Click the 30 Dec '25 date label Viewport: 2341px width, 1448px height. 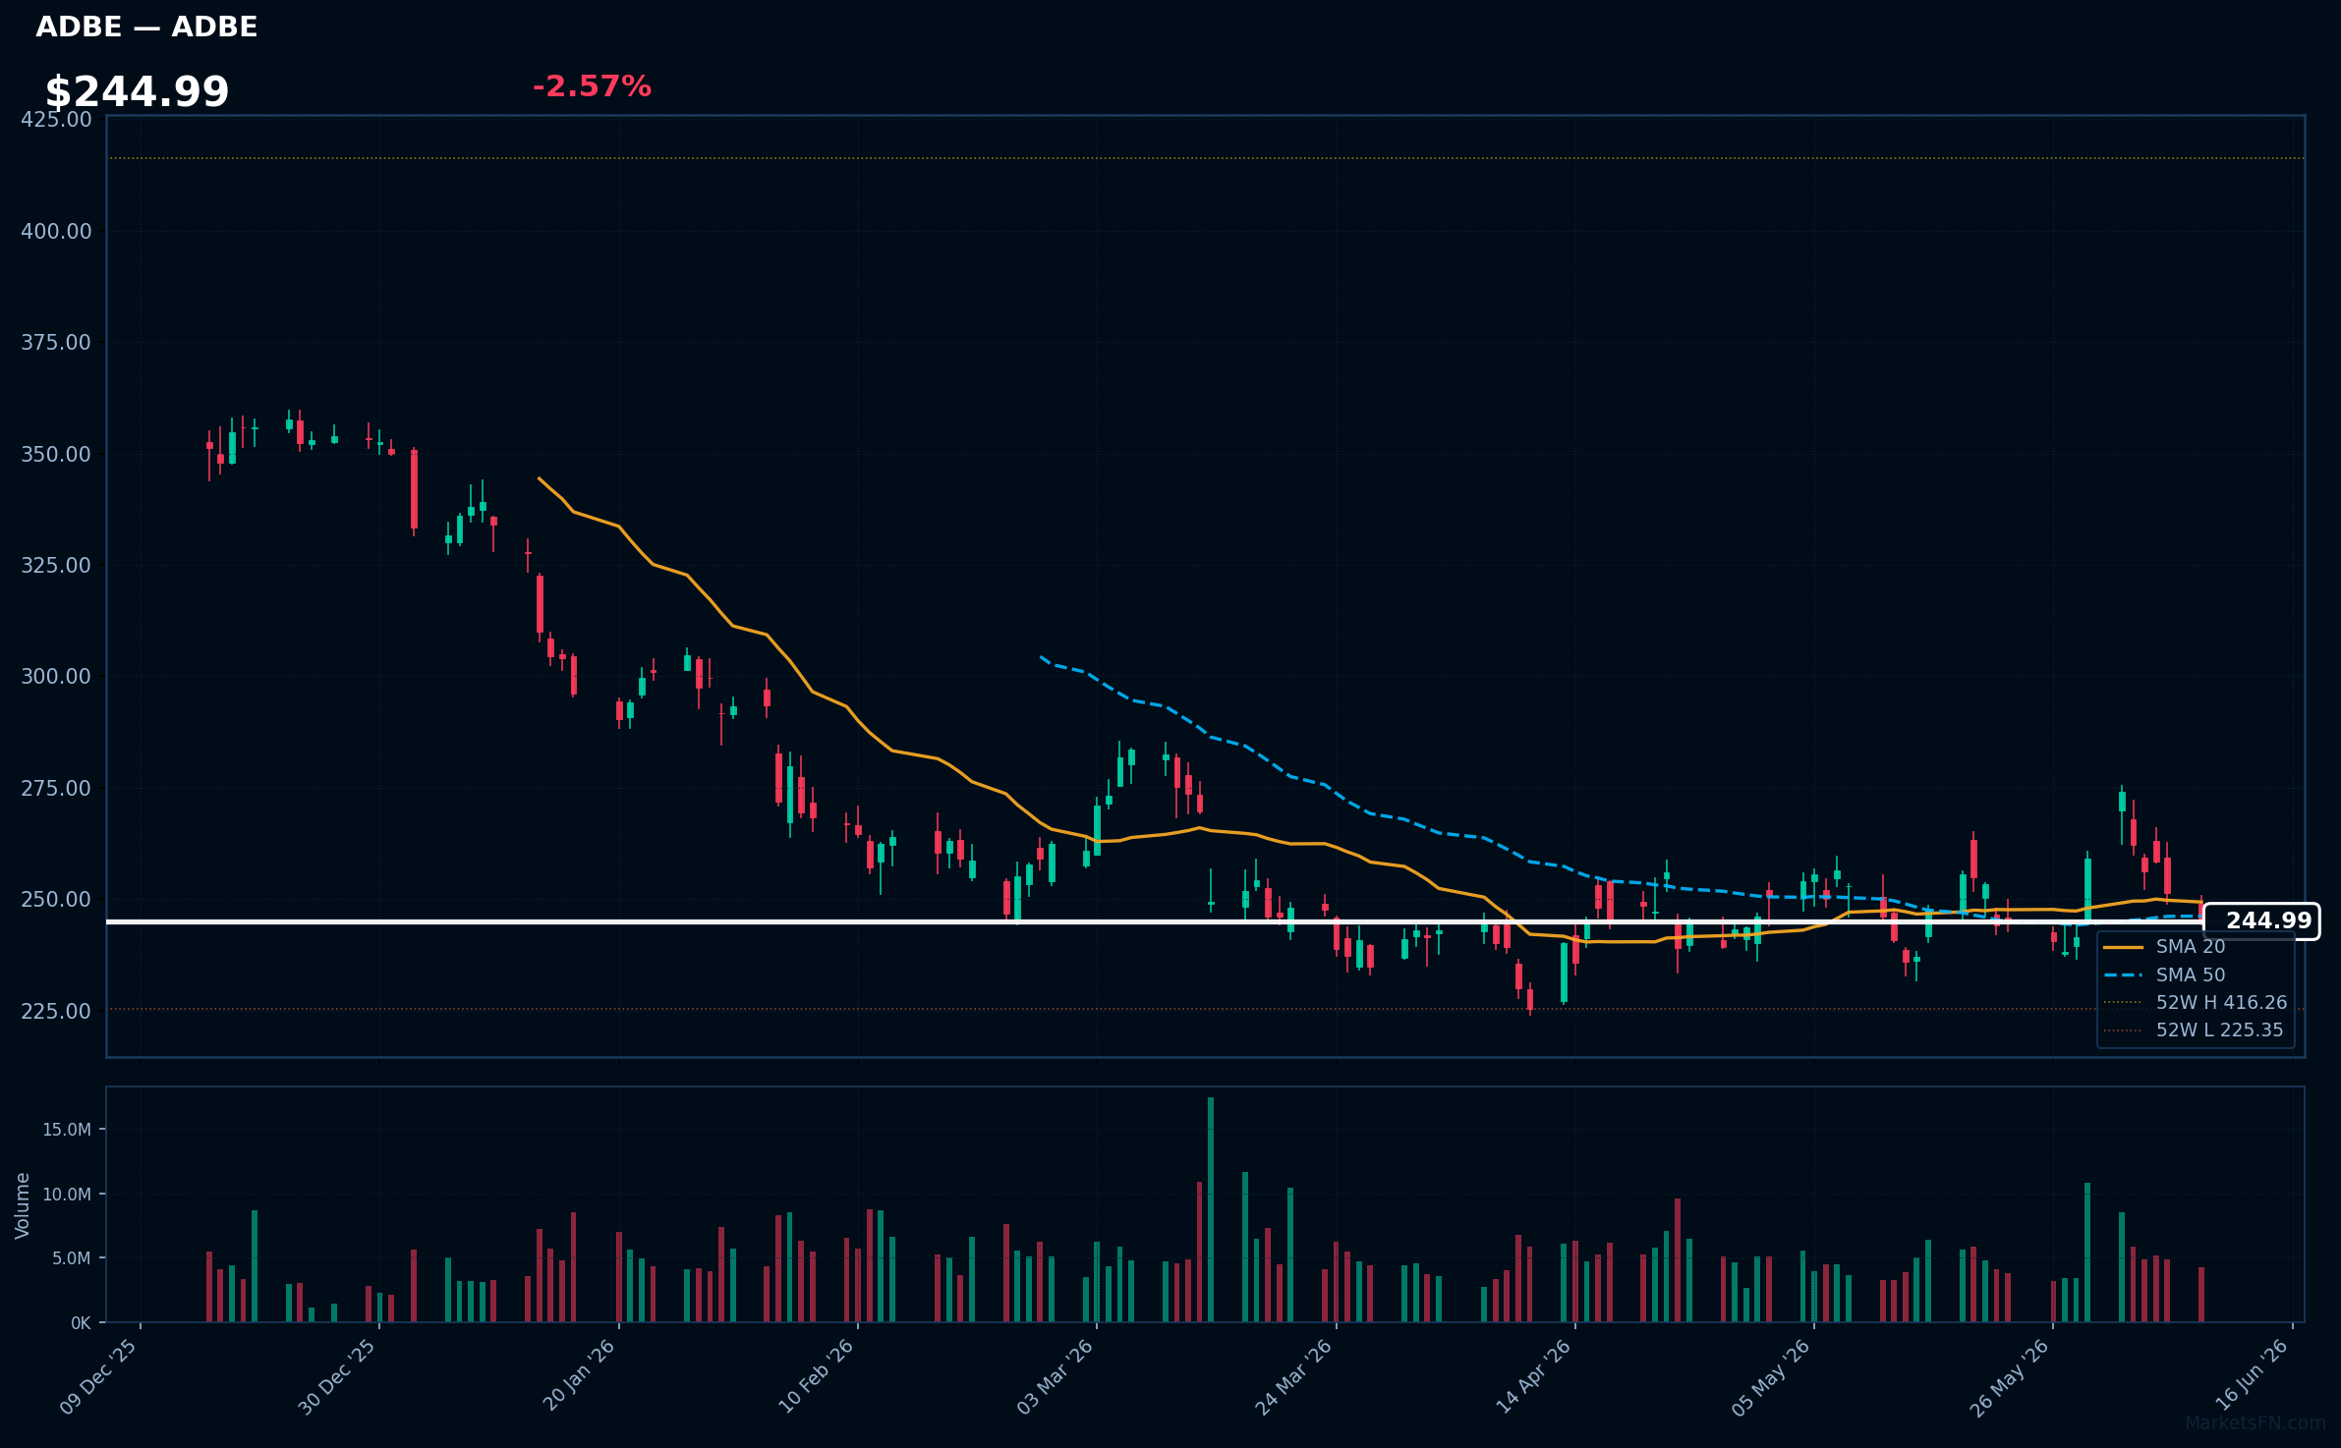click(337, 1376)
